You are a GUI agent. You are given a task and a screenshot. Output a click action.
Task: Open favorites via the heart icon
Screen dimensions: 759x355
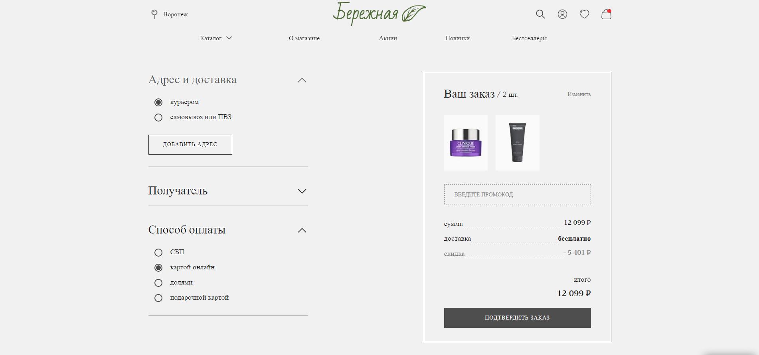pyautogui.click(x=584, y=14)
